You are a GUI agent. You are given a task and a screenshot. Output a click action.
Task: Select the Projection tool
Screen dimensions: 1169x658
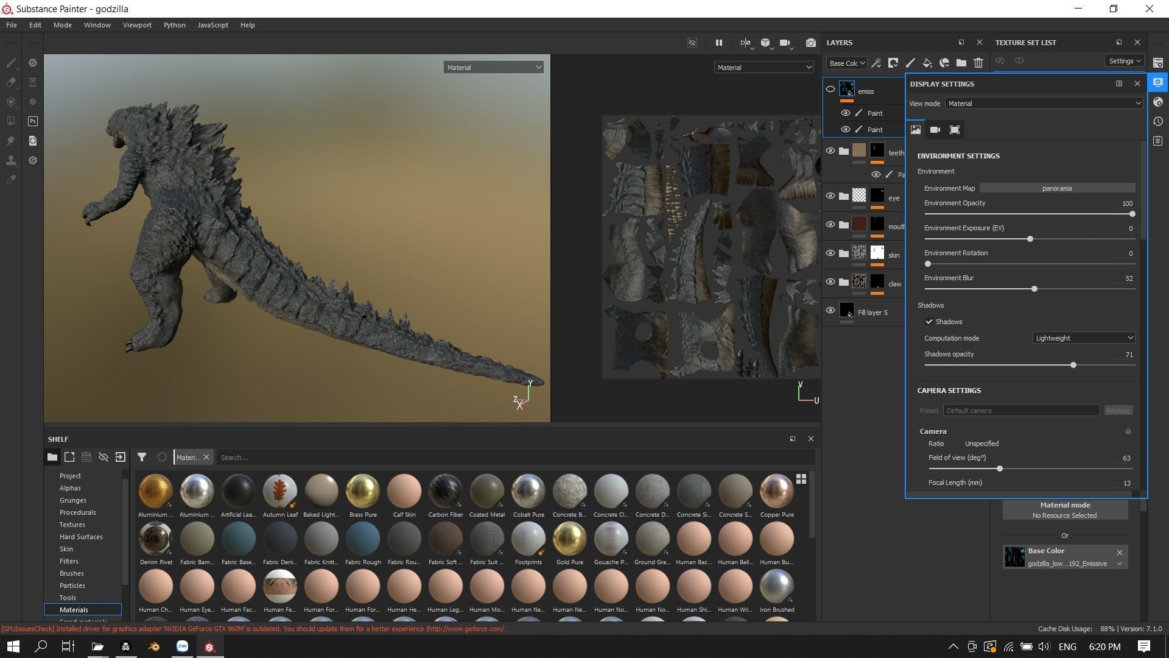tap(11, 102)
